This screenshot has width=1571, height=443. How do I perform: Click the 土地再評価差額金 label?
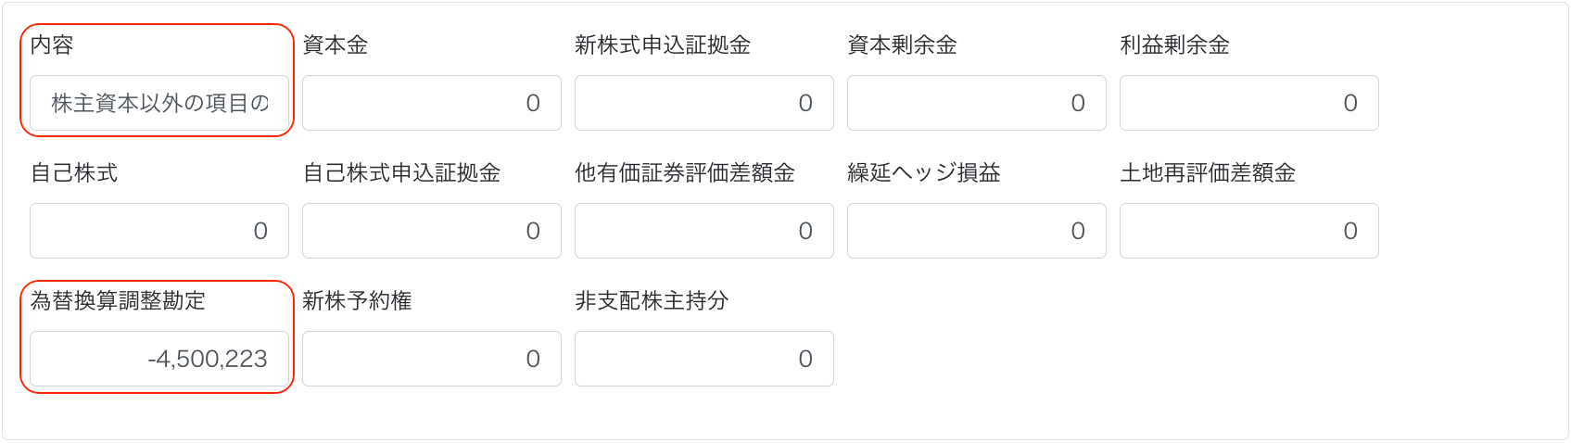point(1208,172)
